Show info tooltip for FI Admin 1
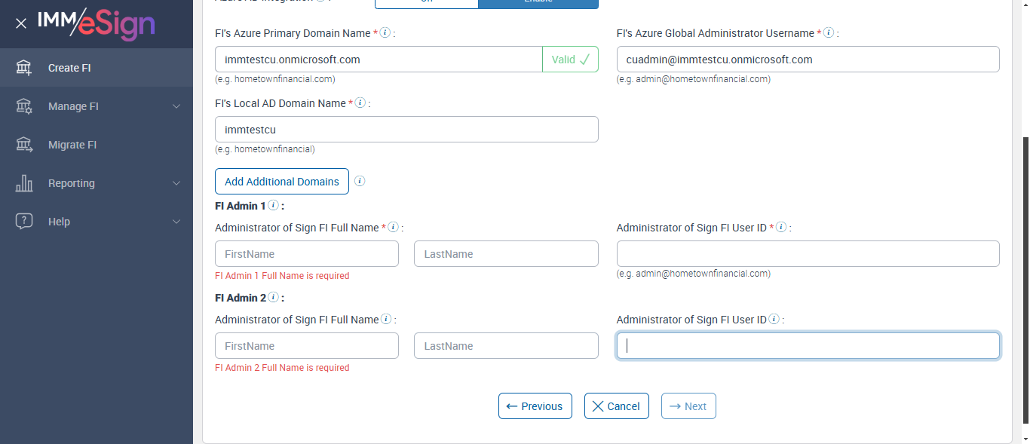The height and width of the screenshot is (444, 1030). point(274,205)
